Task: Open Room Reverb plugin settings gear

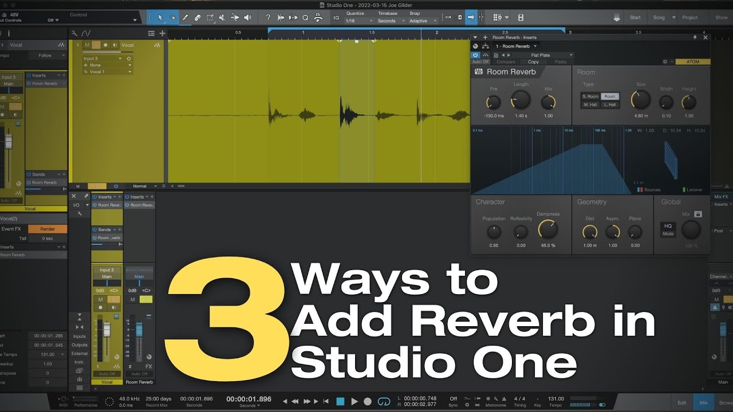Action: click(x=665, y=62)
